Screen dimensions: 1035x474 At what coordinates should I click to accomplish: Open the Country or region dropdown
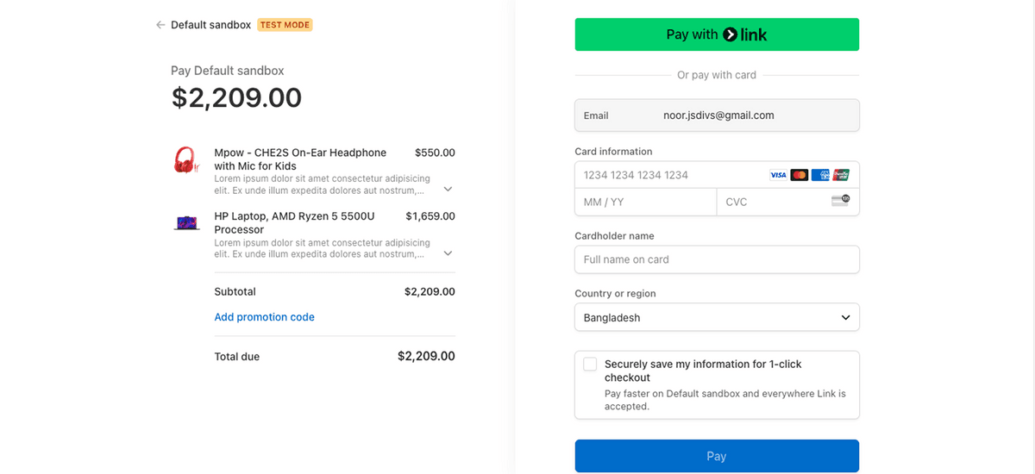click(x=717, y=317)
